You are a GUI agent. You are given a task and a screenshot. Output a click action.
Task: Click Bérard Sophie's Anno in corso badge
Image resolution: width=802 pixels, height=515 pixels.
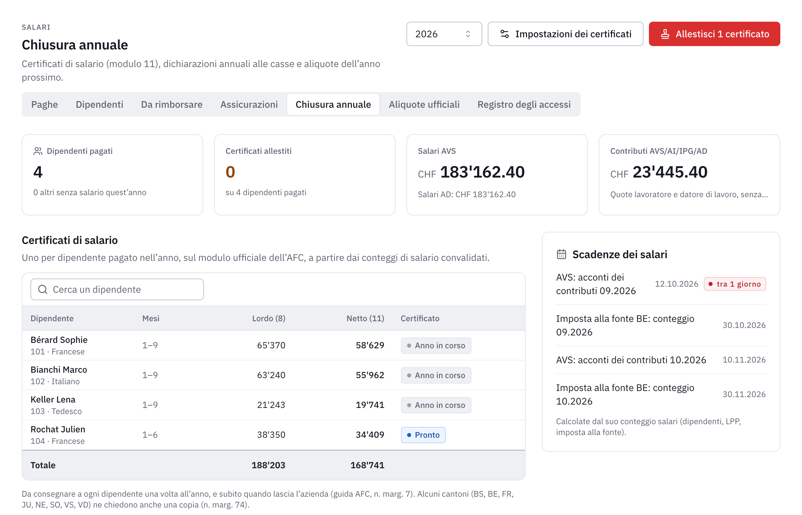pos(436,346)
